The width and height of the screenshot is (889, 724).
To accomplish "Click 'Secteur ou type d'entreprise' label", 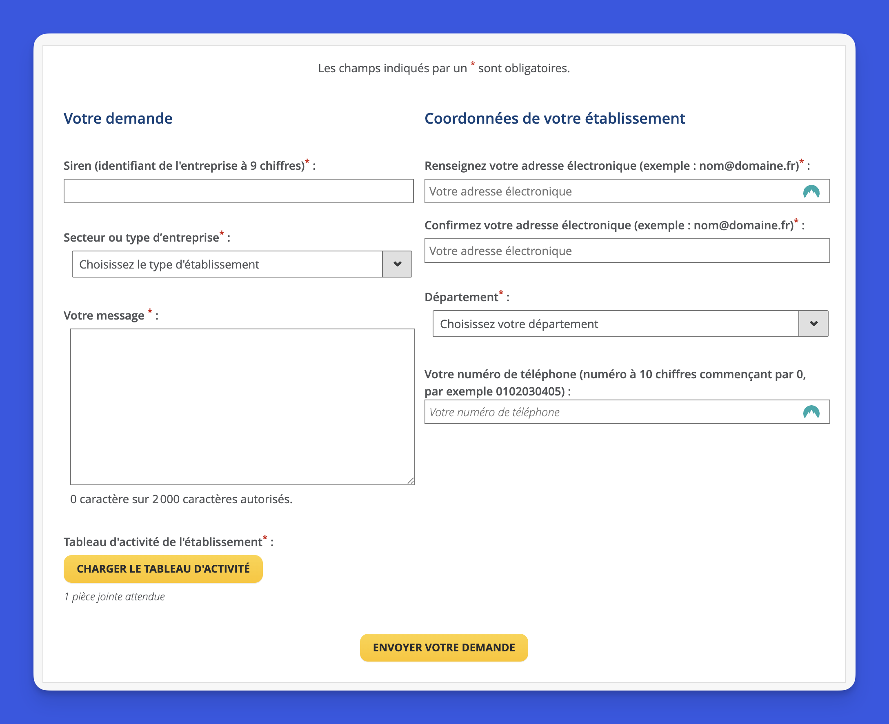I will coord(141,238).
